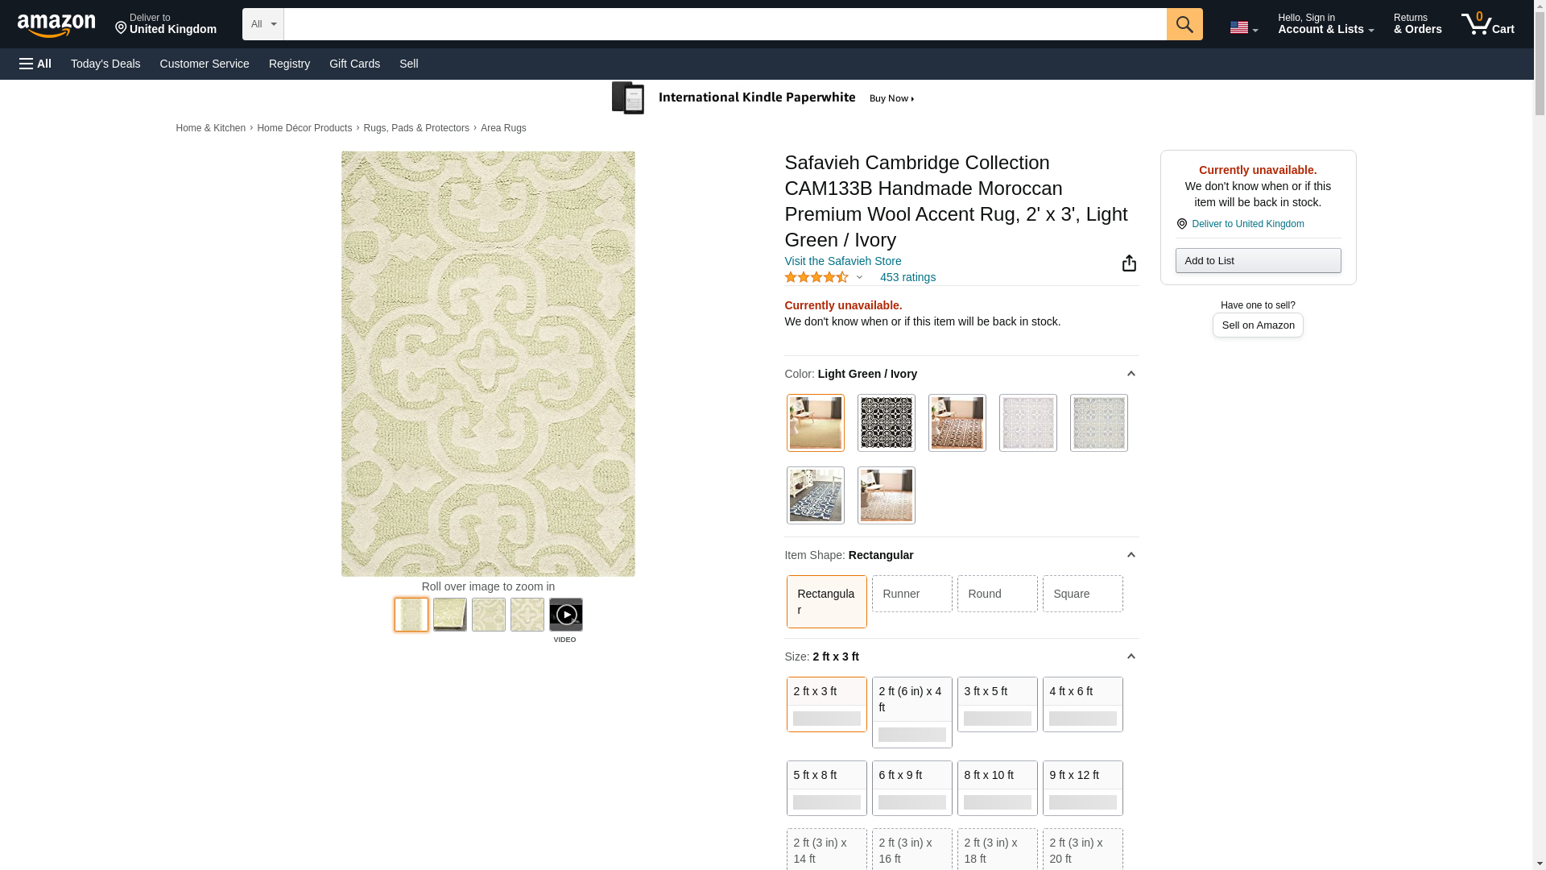Click the Add to List button
Viewport: 1546px width, 870px height.
point(1258,260)
